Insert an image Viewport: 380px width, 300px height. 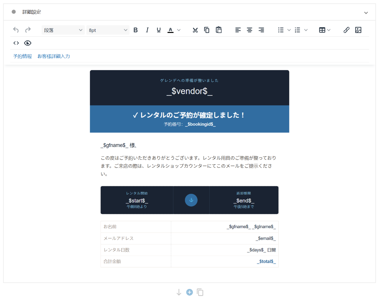click(x=358, y=30)
